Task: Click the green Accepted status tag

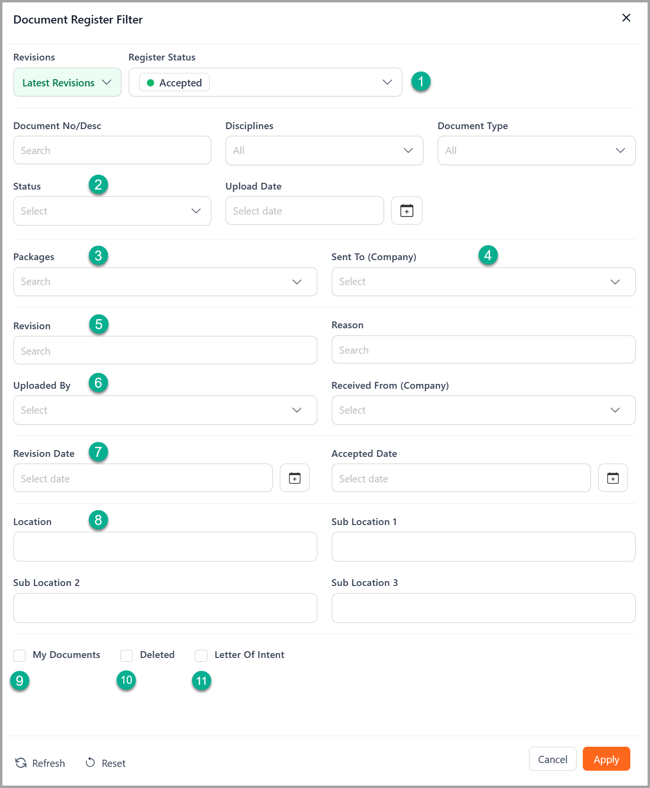Action: (x=174, y=83)
